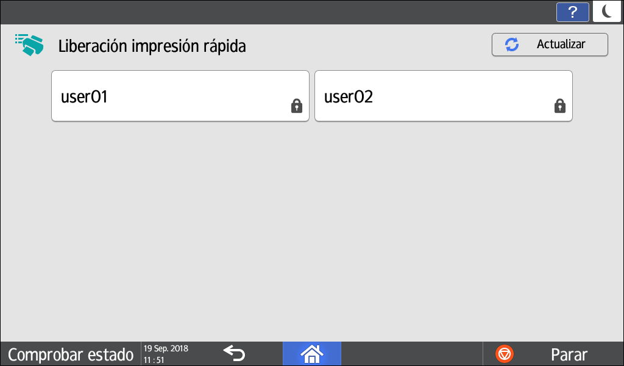This screenshot has width=624, height=366.
Task: Tap the Parar label
Action: 569,354
